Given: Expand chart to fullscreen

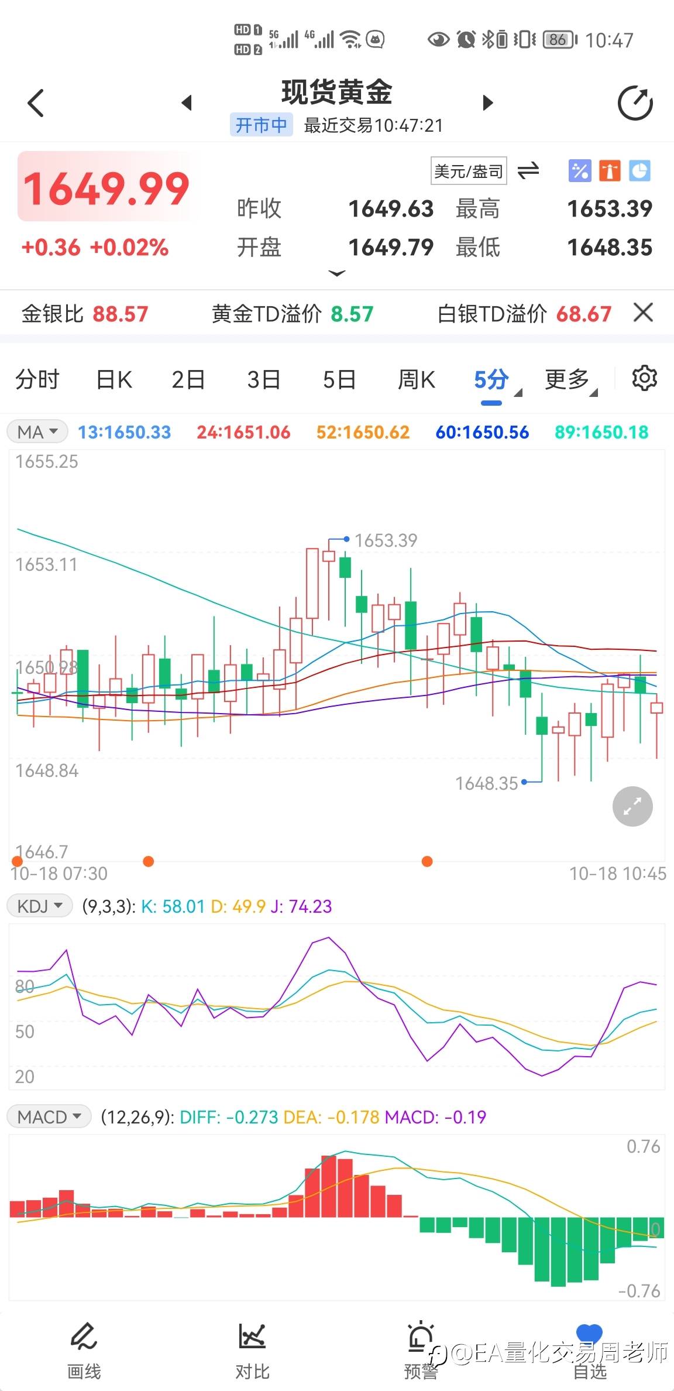Looking at the screenshot, I should (x=632, y=806).
